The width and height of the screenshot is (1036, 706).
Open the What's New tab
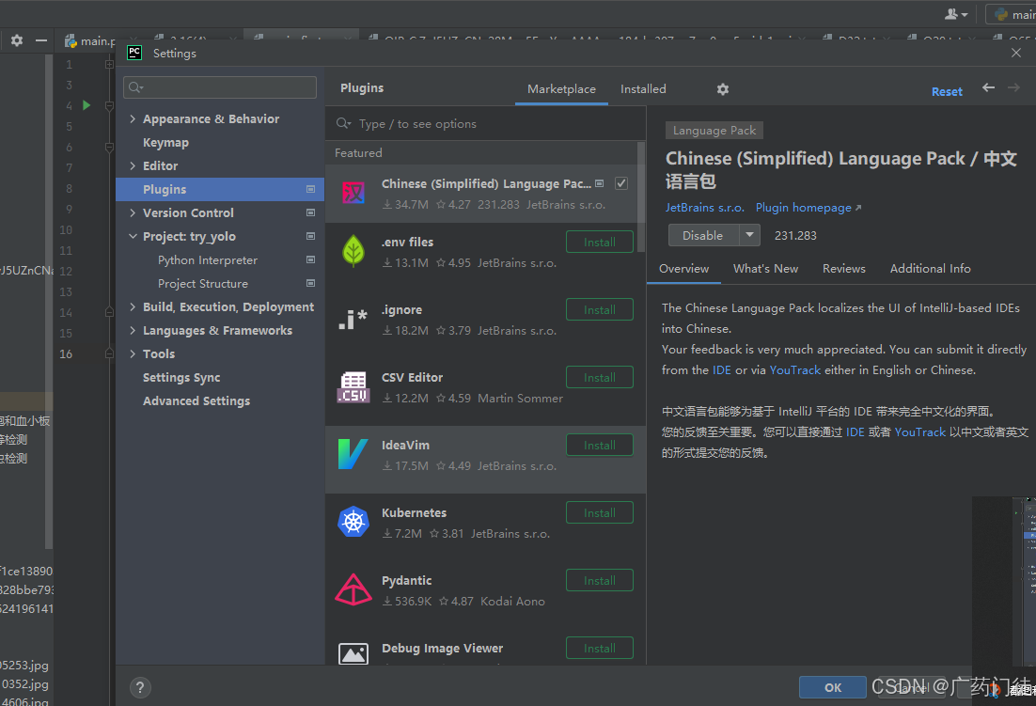click(766, 269)
